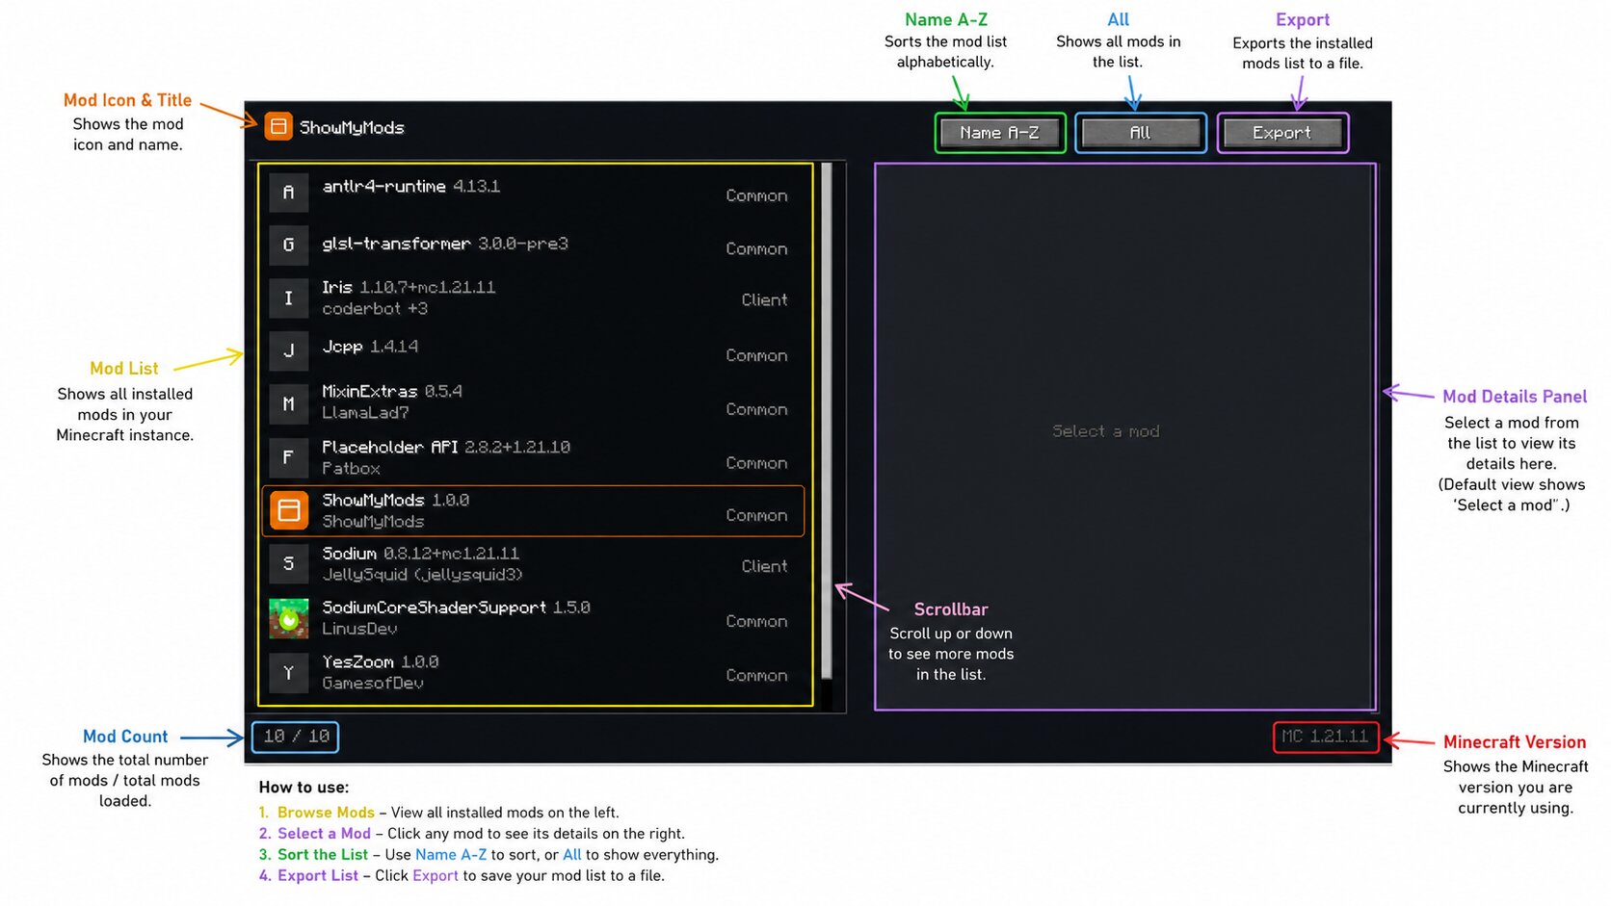Click the Client tag on the Iris row

pyautogui.click(x=764, y=300)
